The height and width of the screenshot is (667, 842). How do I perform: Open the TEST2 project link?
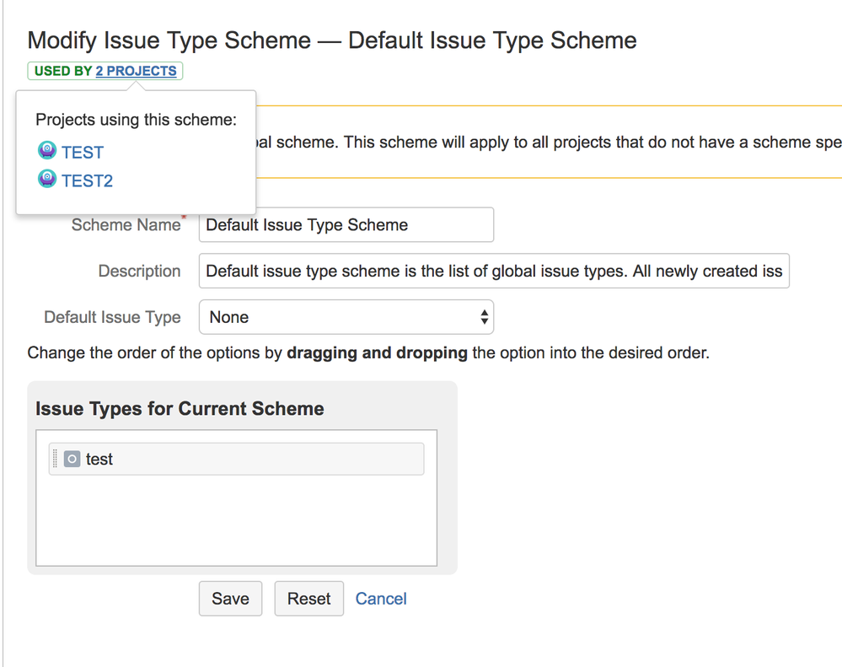click(87, 180)
